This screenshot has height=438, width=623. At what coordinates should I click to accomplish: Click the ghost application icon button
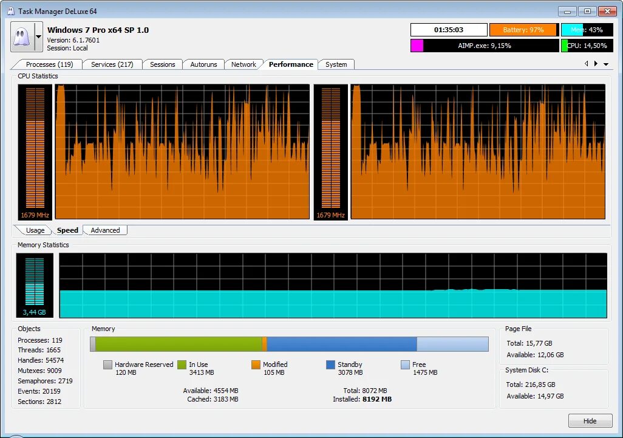pyautogui.click(x=22, y=37)
